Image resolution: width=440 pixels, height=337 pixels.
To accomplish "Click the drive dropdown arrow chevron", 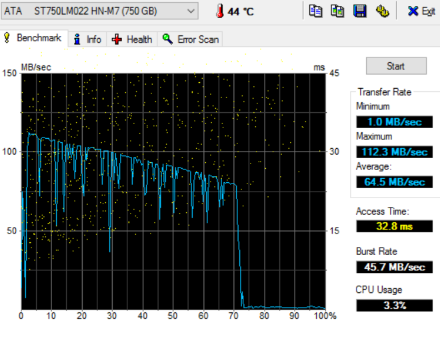I will [x=191, y=11].
